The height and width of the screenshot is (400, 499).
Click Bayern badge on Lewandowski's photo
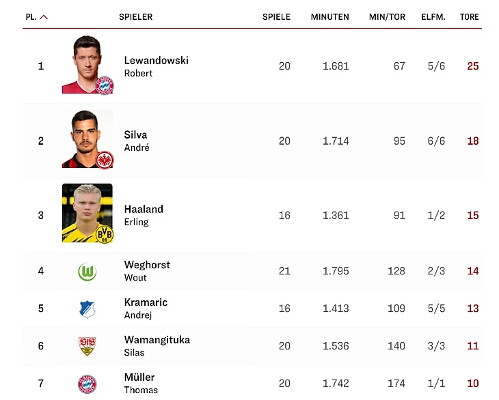tap(105, 85)
